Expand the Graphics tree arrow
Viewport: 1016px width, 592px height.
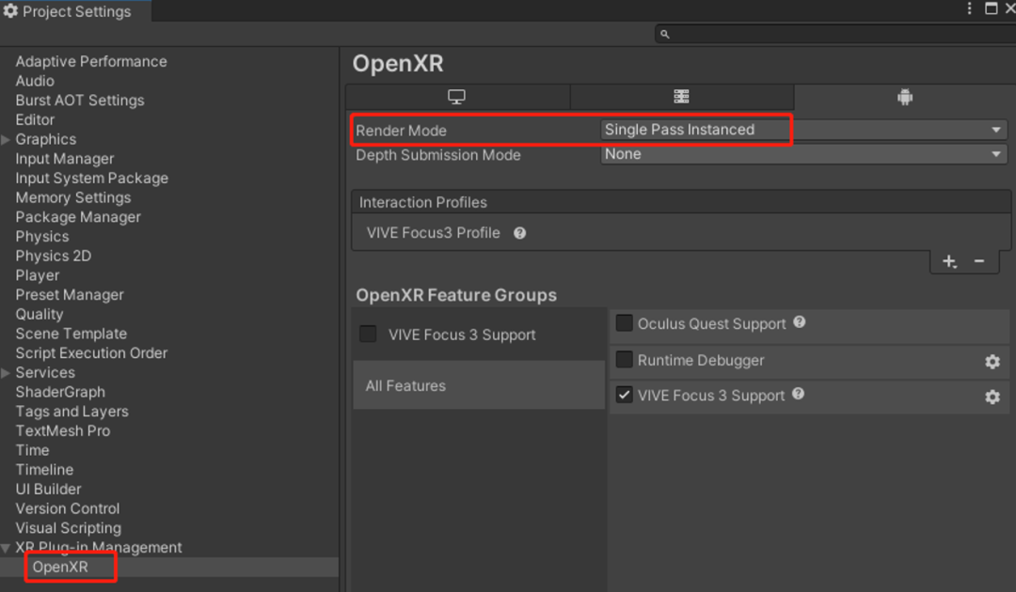tap(6, 140)
